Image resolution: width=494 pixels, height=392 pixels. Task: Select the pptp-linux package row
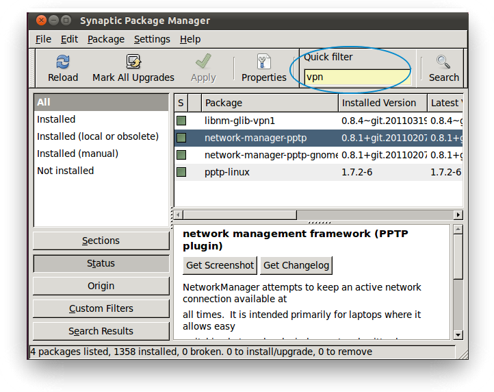click(319, 172)
